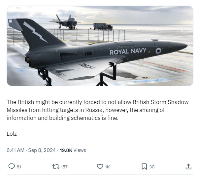The width and height of the screenshot is (199, 175).
Task: View the 19.8K Views analytics
Action: [73, 150]
